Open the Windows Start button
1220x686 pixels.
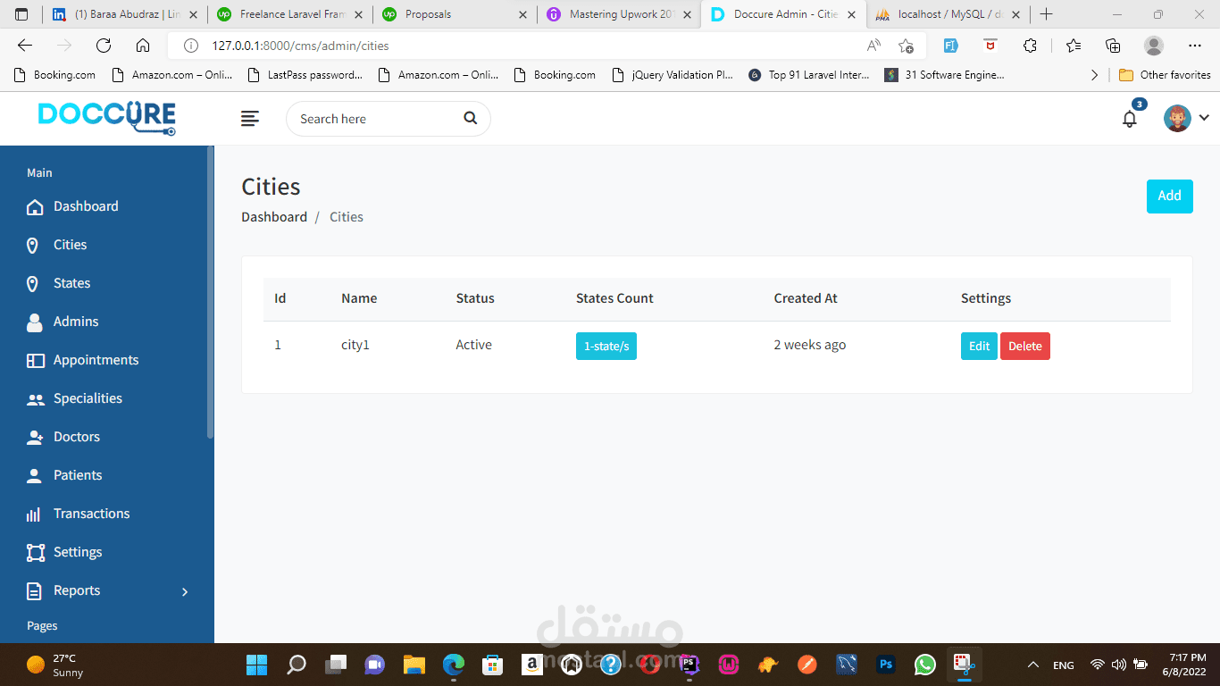coord(256,665)
